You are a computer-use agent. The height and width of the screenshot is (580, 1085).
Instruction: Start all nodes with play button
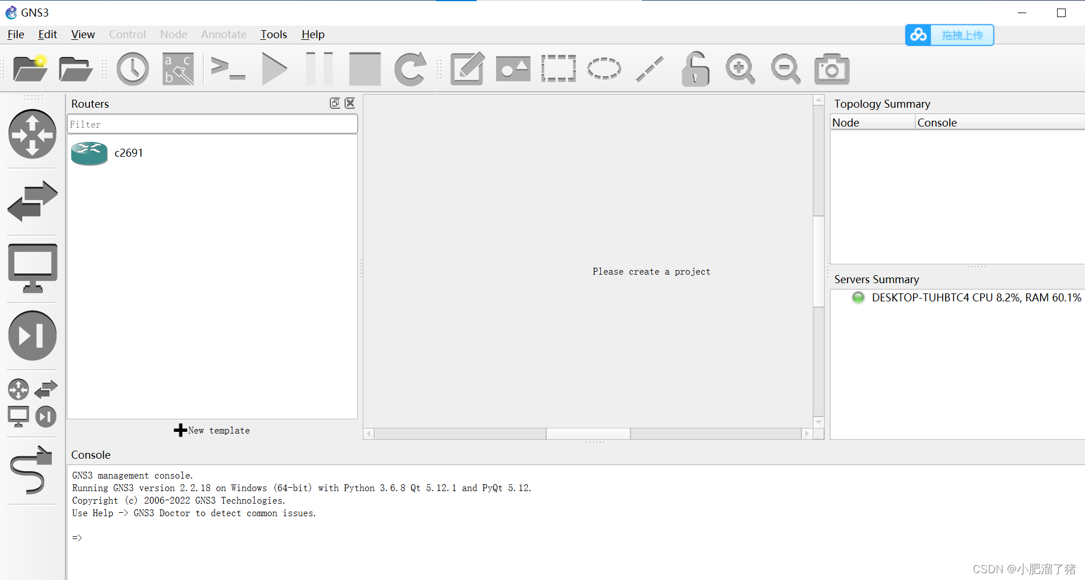click(274, 69)
